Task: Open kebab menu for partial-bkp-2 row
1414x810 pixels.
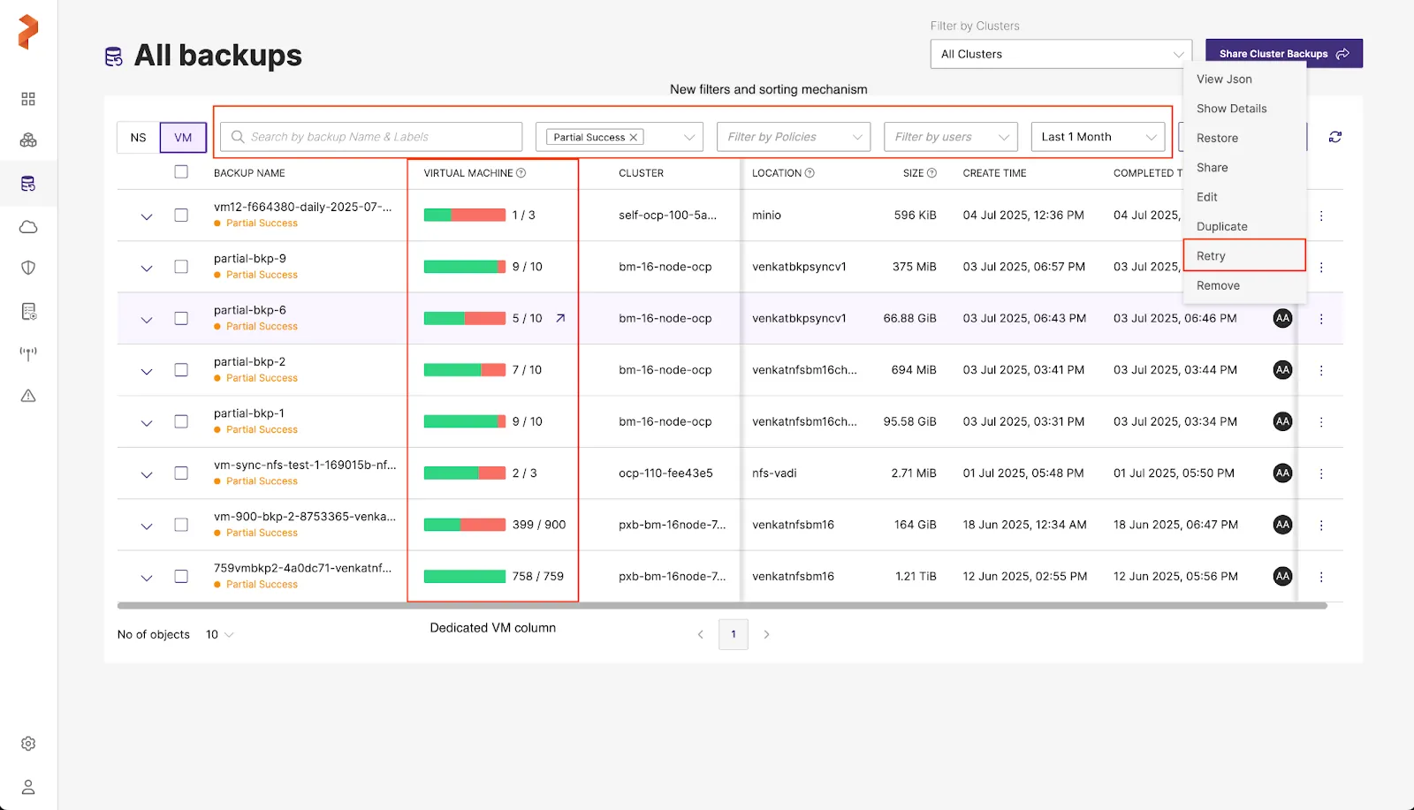Action: pos(1321,371)
